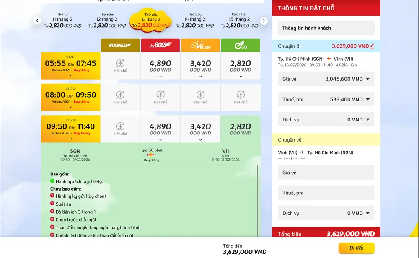Click red X beside Hành lý ký gửi
The image size is (419, 258).
point(52,196)
